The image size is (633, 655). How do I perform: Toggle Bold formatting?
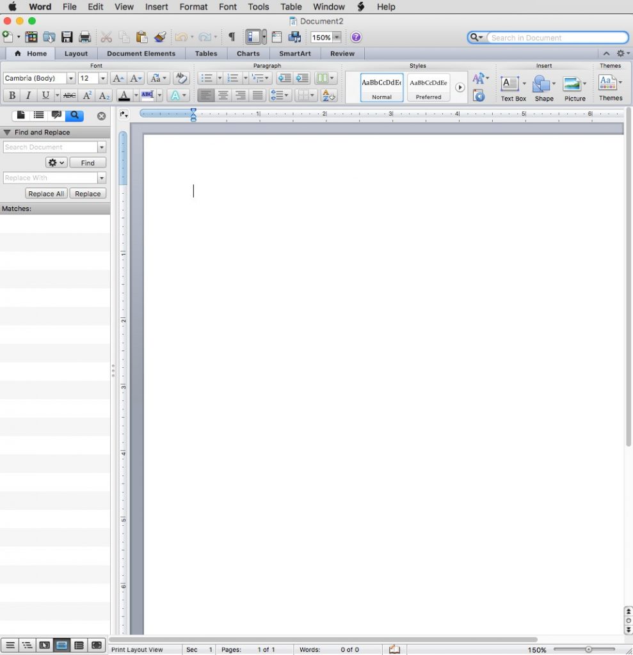(12, 95)
